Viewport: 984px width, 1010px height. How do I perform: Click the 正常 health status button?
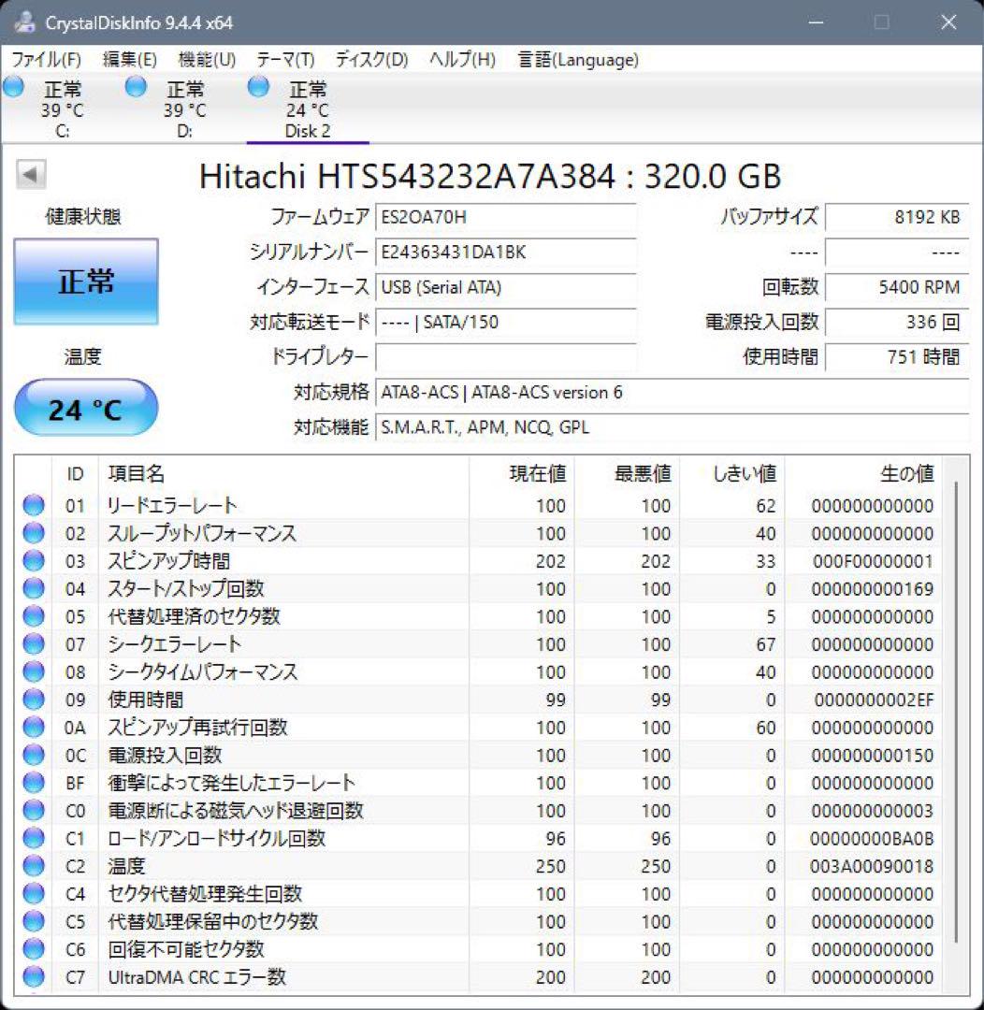coord(86,281)
